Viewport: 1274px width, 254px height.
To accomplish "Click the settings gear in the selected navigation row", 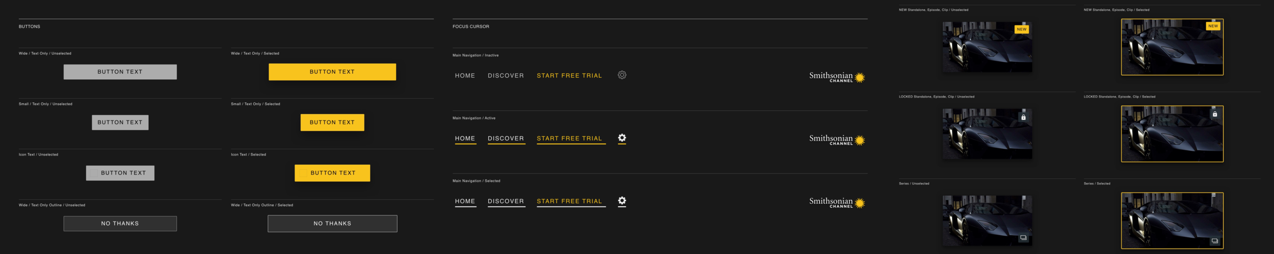I will tap(622, 201).
